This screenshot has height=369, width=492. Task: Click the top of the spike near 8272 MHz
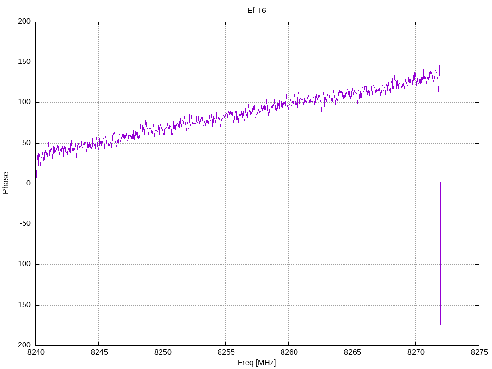pos(441,39)
